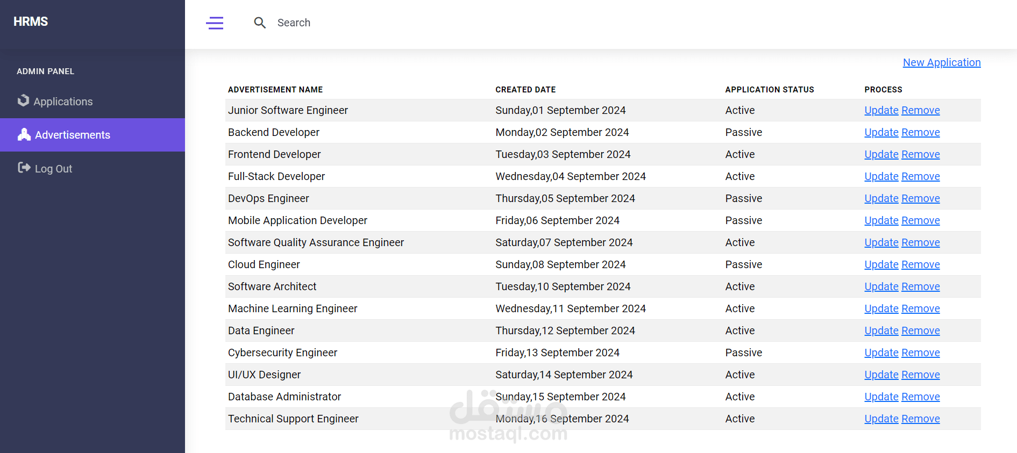
Task: Remove the Mobile Application Developer advertisement
Action: [x=921, y=220]
